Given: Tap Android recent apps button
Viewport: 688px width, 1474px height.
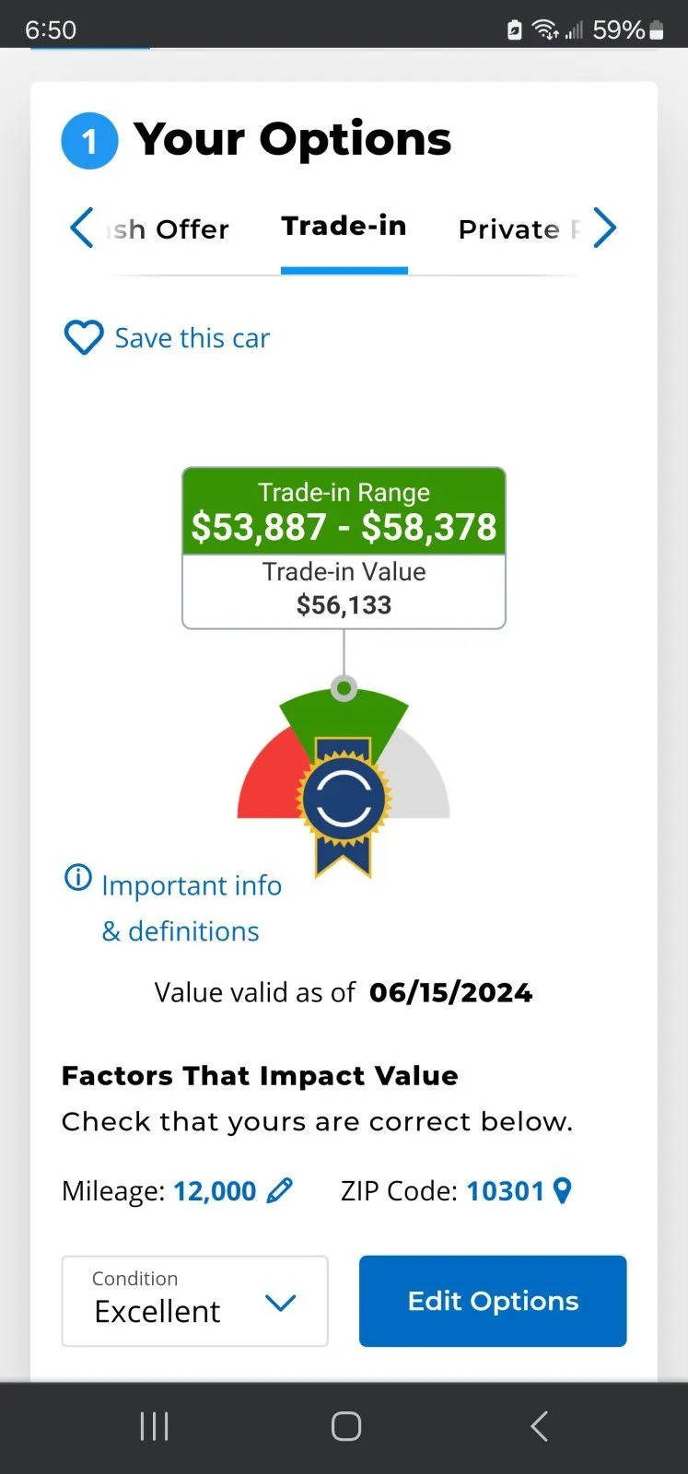Looking at the screenshot, I should click(x=154, y=1426).
